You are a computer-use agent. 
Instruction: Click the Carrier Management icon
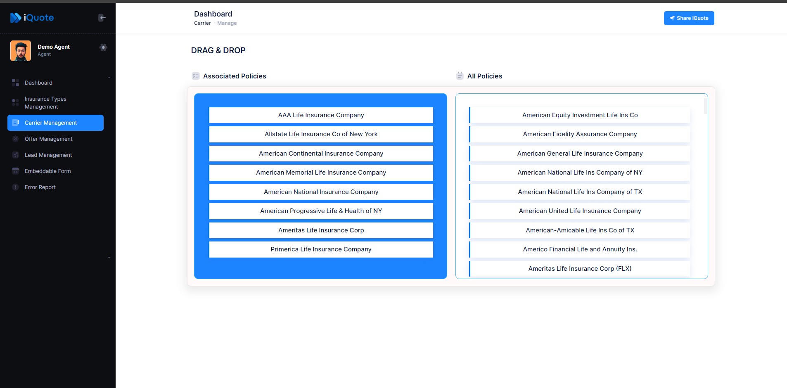[x=16, y=123]
